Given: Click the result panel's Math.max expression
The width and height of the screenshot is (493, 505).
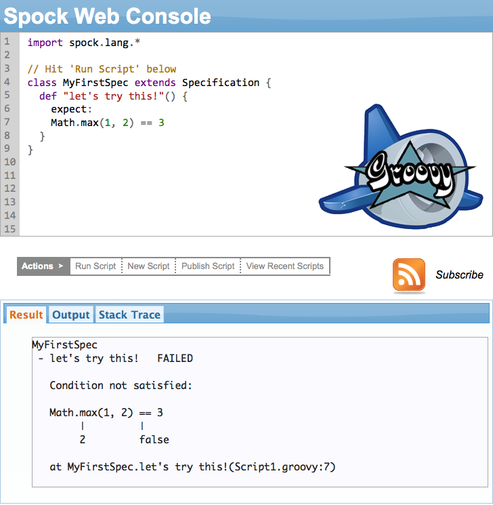Looking at the screenshot, I should [106, 413].
